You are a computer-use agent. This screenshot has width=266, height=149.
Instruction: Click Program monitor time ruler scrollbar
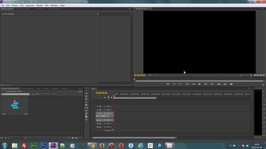pyautogui.click(x=199, y=81)
